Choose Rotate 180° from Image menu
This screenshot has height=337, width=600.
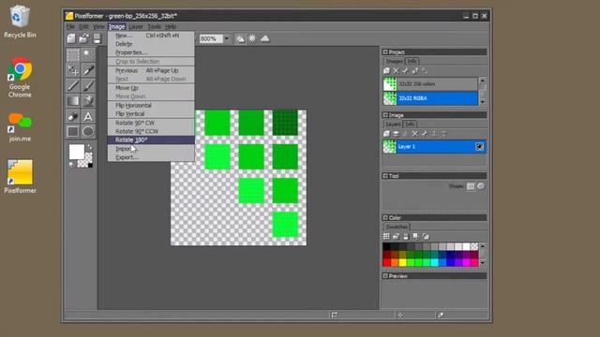[151, 139]
